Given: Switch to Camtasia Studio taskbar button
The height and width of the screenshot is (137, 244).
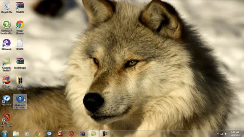Looking at the screenshot, I should pos(93,134).
